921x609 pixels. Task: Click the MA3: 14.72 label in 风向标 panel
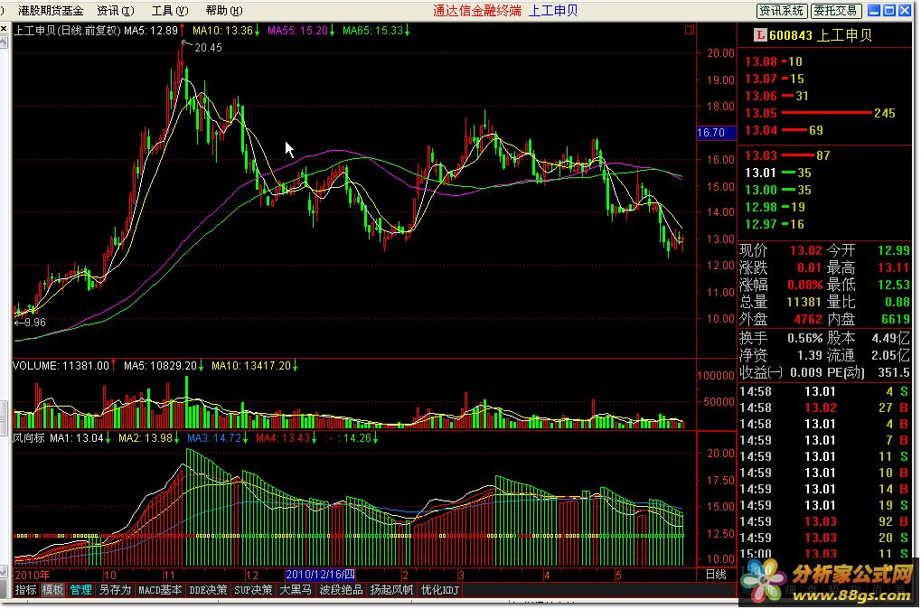214,438
